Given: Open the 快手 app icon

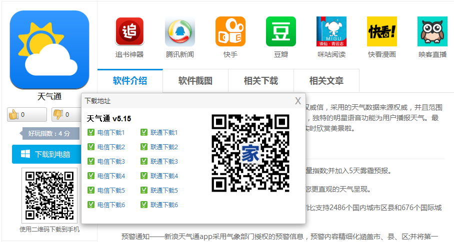Looking at the screenshot, I should click(230, 31).
